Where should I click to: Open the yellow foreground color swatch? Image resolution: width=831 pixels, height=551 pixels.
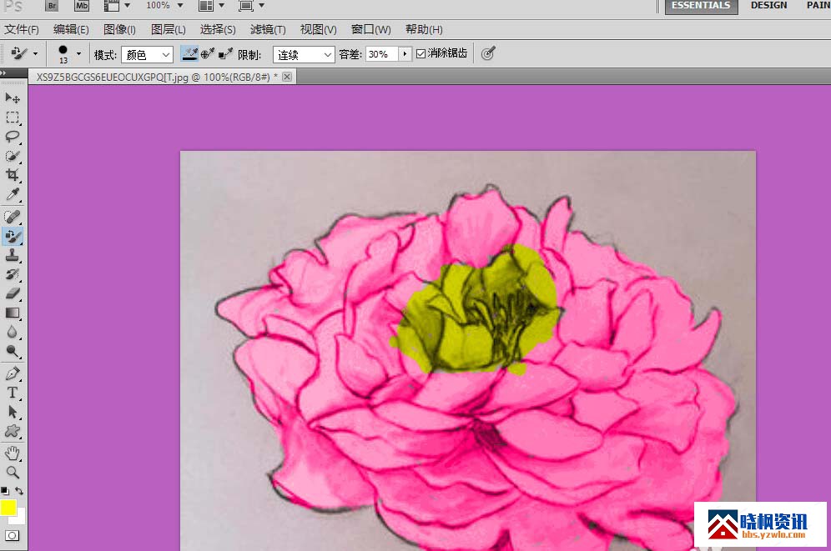click(x=8, y=508)
